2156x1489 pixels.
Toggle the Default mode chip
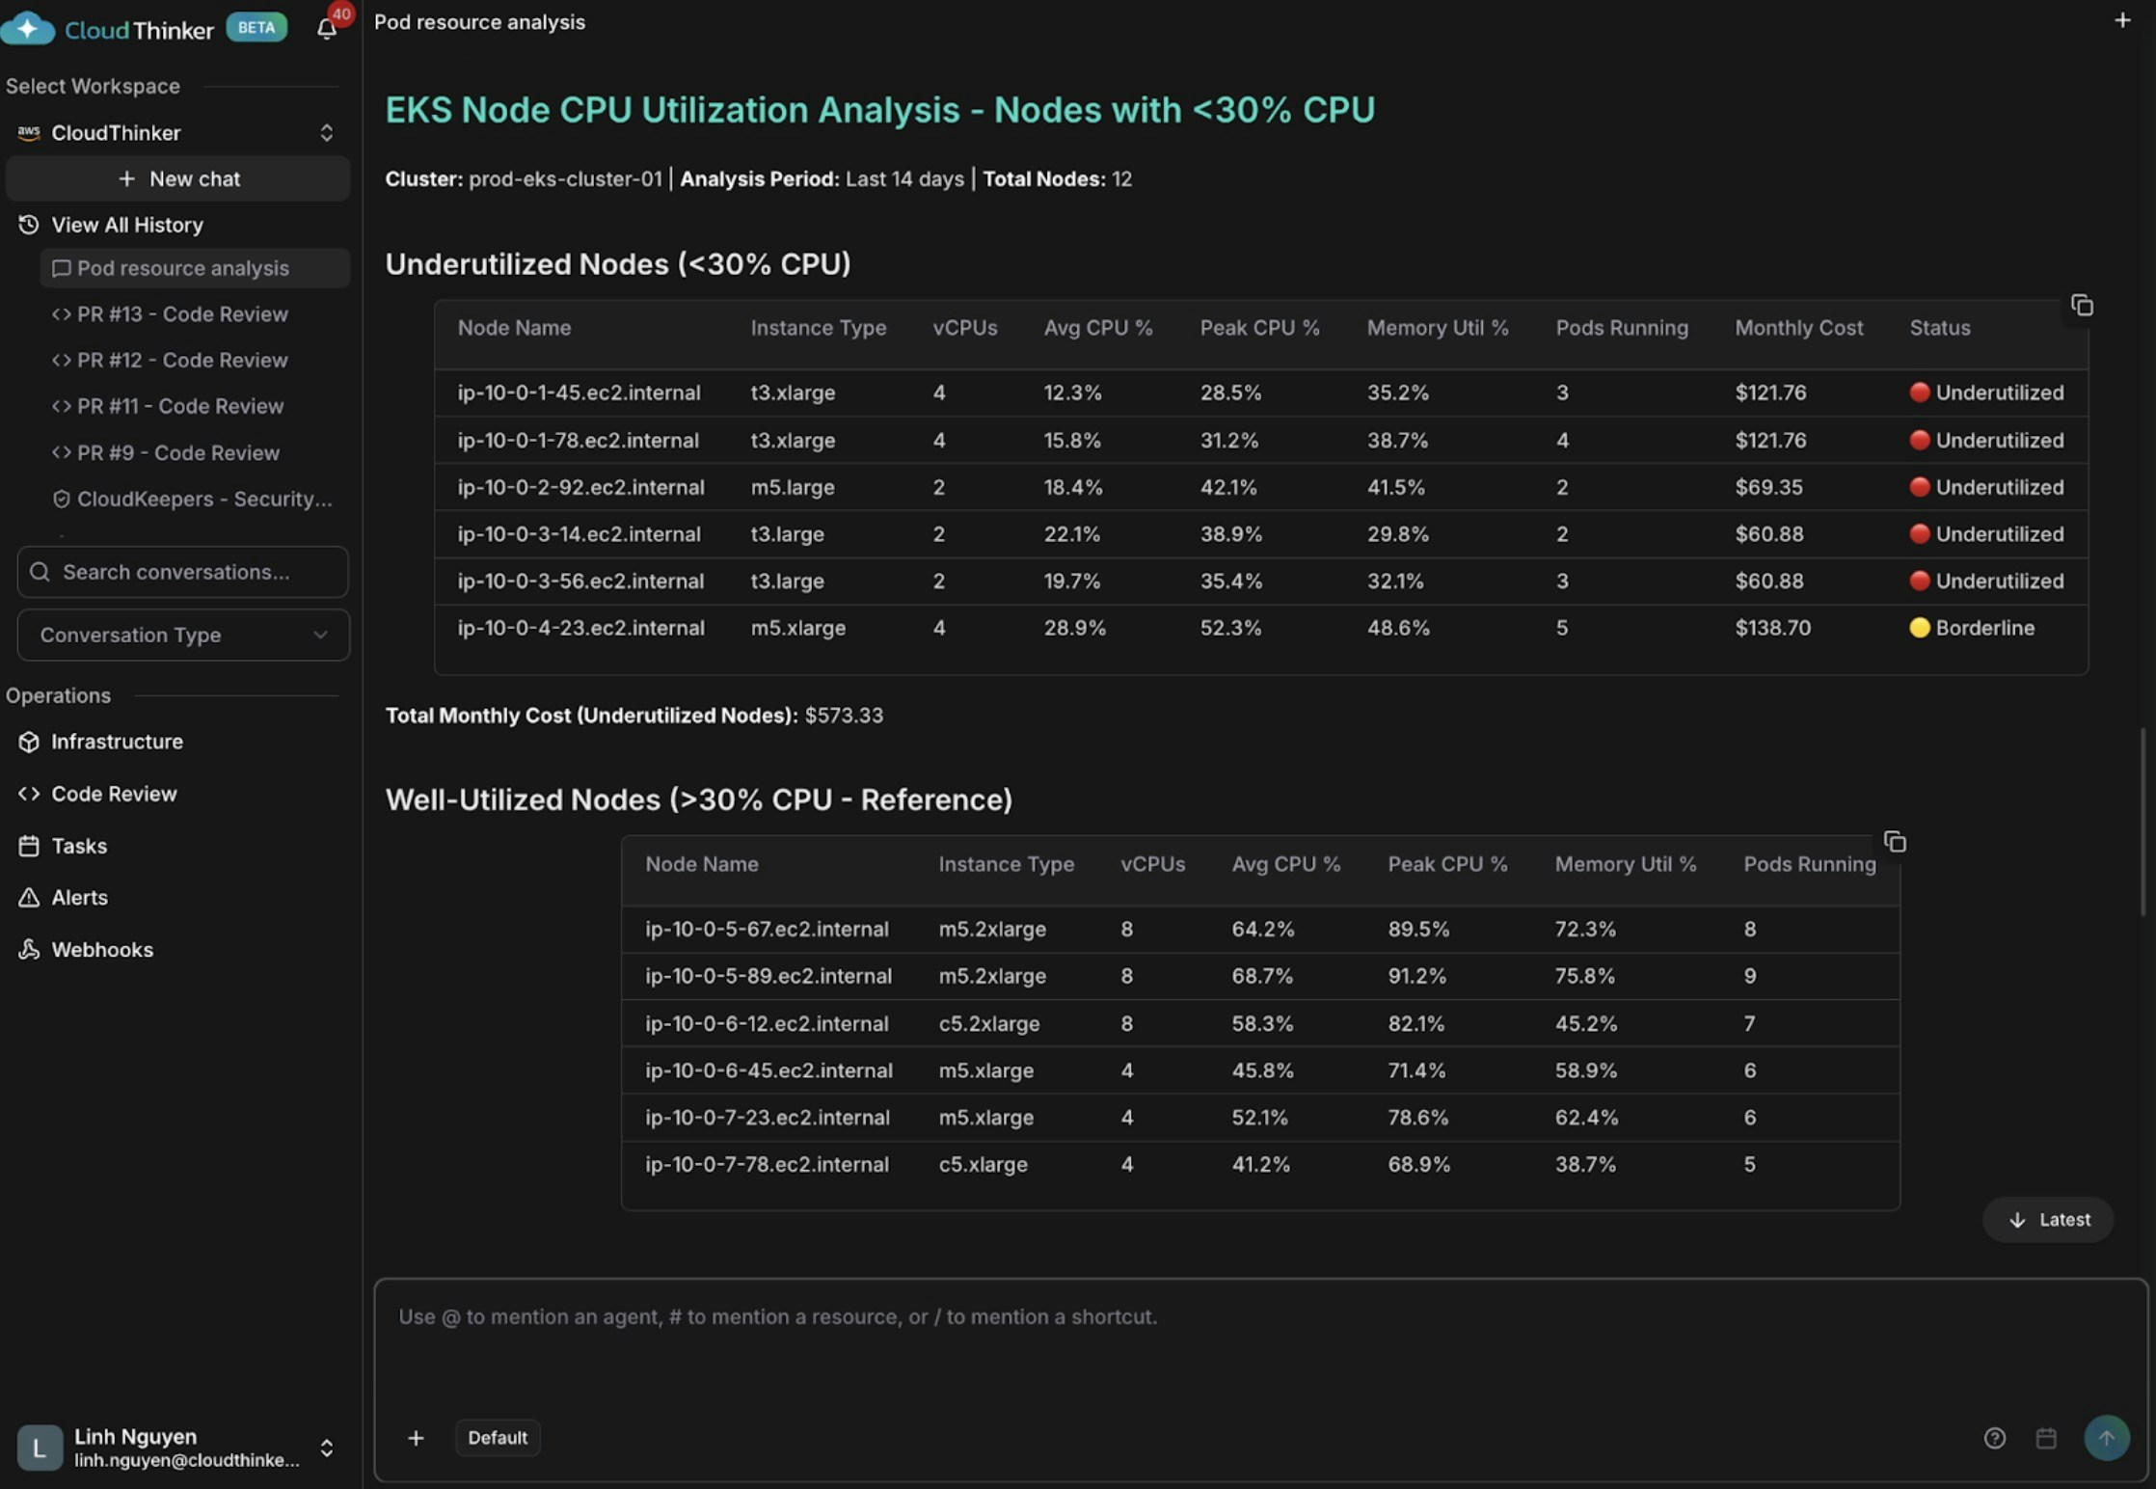[x=498, y=1437]
